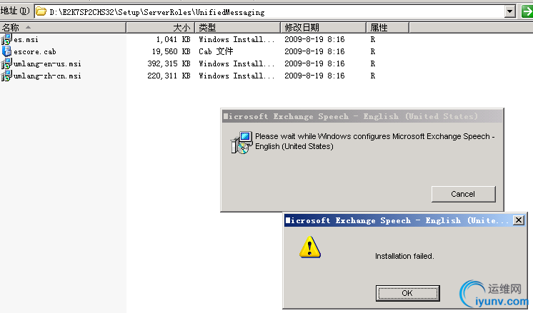
Task: Select the file name escore.cab
Action: 35,52
